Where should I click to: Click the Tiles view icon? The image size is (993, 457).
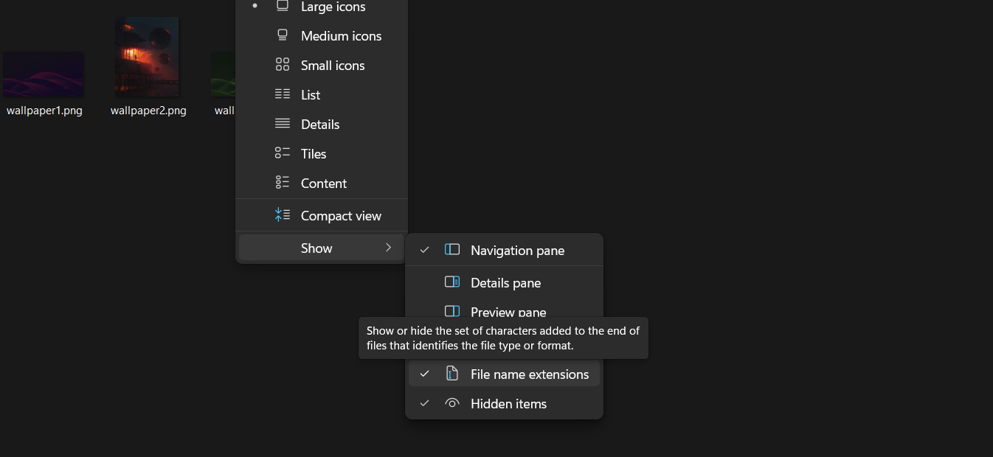click(282, 153)
